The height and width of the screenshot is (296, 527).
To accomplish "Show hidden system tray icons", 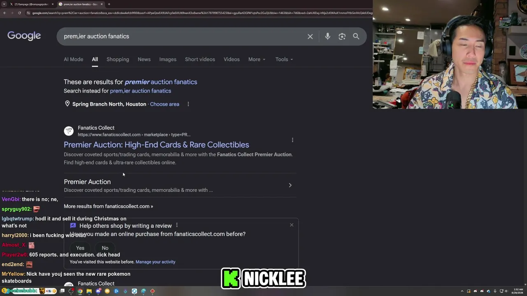I will click(462, 291).
